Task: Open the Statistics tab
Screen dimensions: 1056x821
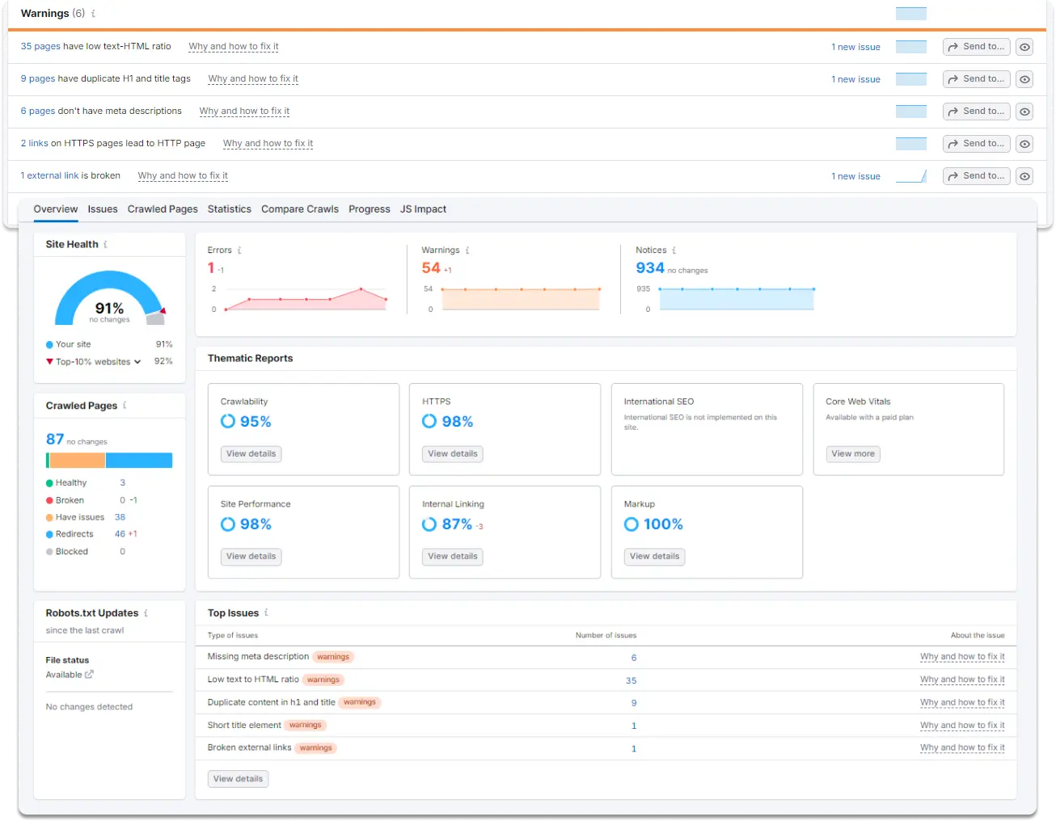Action: [x=230, y=209]
